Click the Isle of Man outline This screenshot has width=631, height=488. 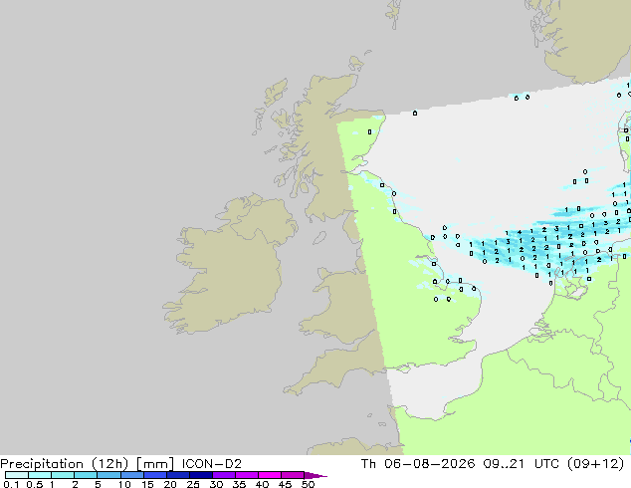pyautogui.click(x=319, y=238)
